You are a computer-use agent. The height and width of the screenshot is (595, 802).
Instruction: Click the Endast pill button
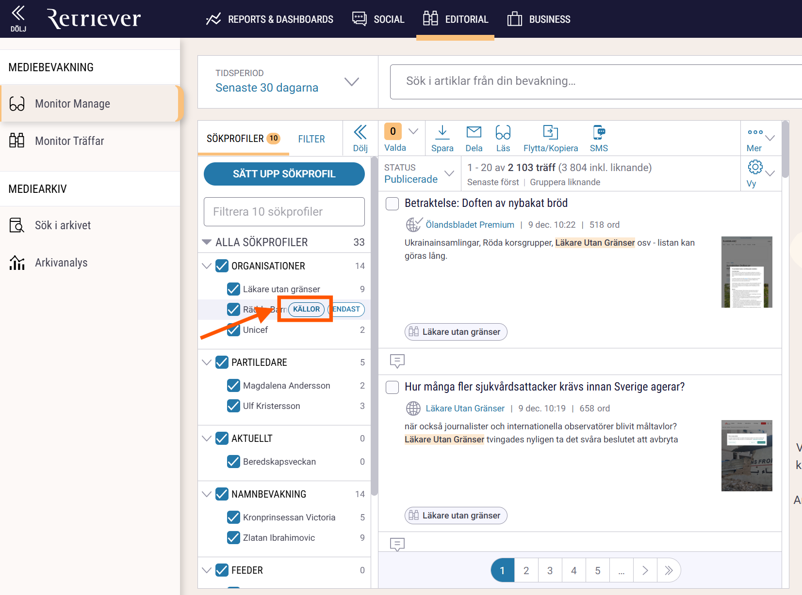pyautogui.click(x=346, y=309)
